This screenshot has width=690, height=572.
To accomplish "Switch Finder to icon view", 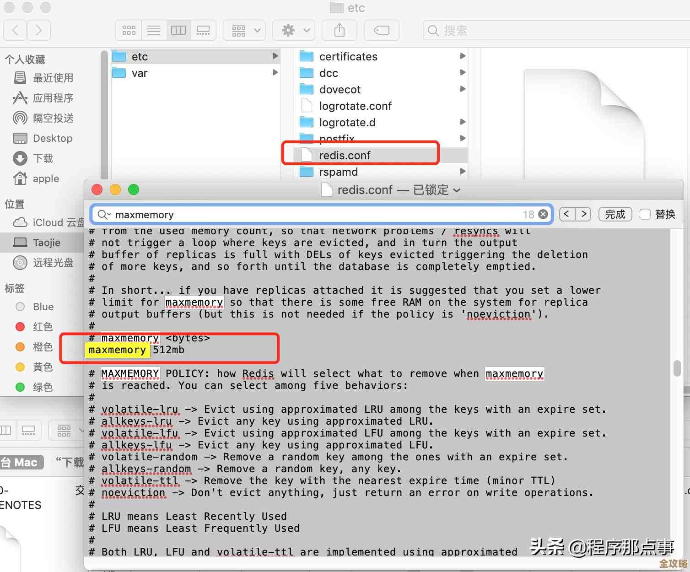I will click(129, 31).
